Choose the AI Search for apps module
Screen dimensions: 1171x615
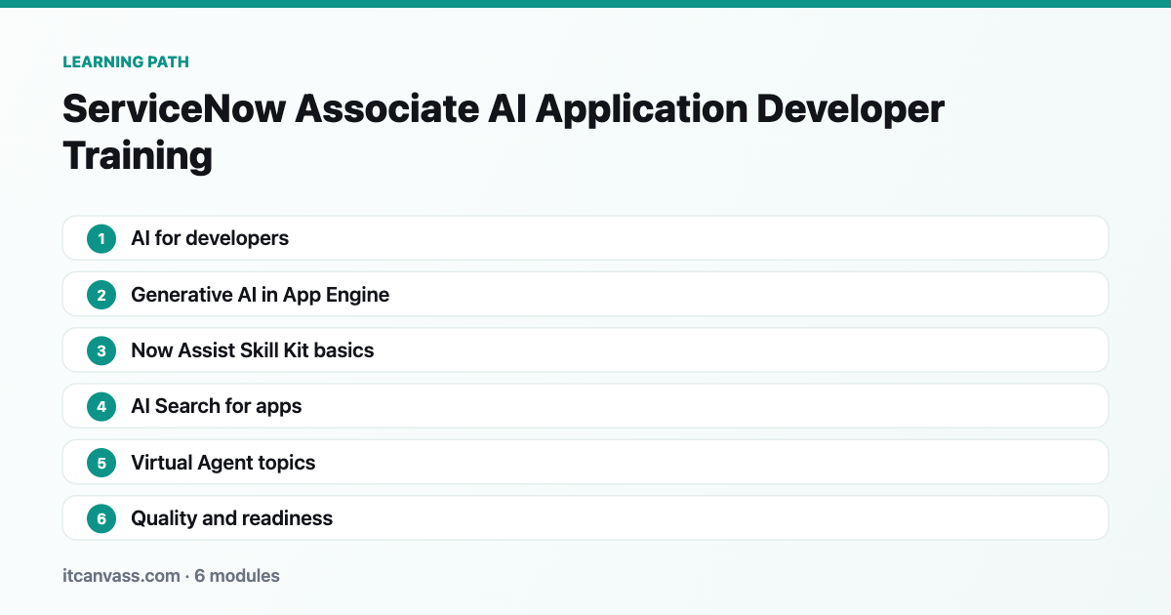click(x=585, y=406)
